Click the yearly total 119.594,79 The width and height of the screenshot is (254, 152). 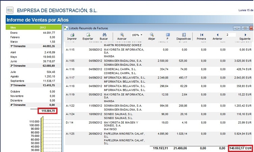pyautogui.click(x=48, y=111)
